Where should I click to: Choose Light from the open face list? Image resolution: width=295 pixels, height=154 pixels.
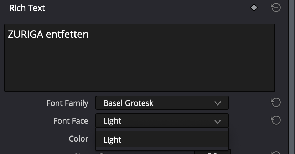162,139
